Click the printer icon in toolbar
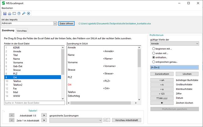 (9, 13)
